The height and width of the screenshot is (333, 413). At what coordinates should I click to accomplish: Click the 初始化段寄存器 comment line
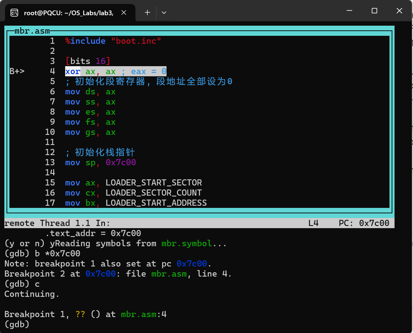(x=149, y=82)
